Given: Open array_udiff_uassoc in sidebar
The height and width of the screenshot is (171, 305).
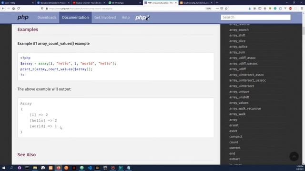Looking at the screenshot, I should tap(244, 63).
